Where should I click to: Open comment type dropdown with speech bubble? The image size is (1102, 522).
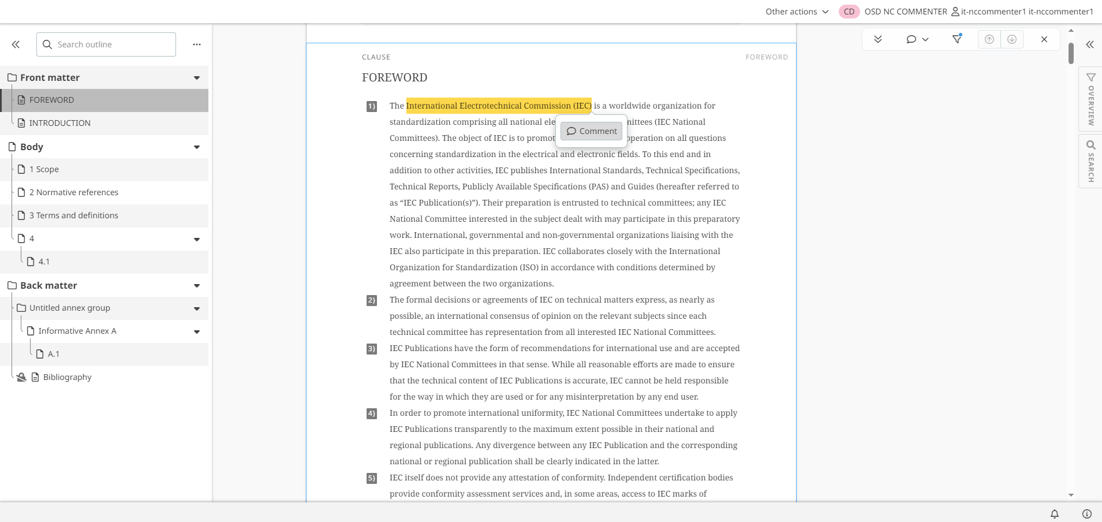(x=917, y=39)
